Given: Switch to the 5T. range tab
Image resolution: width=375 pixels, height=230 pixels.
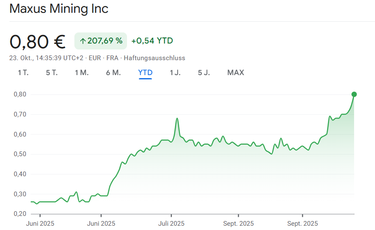Looking at the screenshot, I should (x=52, y=73).
